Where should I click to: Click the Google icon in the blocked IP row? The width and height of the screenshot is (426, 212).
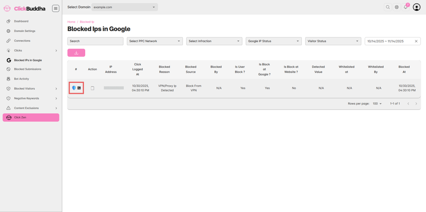[x=79, y=88]
